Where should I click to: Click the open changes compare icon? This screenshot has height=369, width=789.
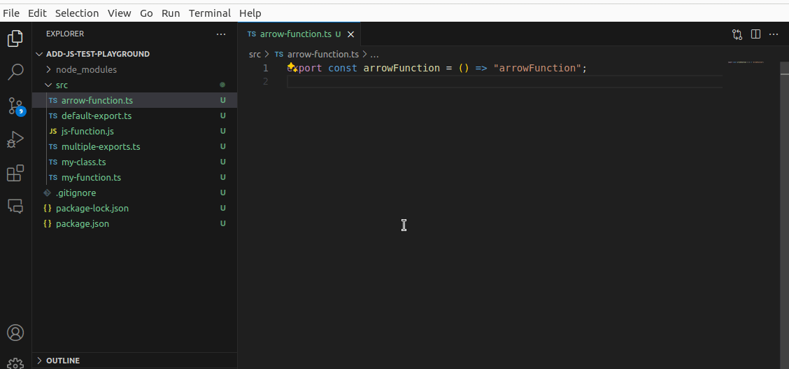tap(737, 34)
